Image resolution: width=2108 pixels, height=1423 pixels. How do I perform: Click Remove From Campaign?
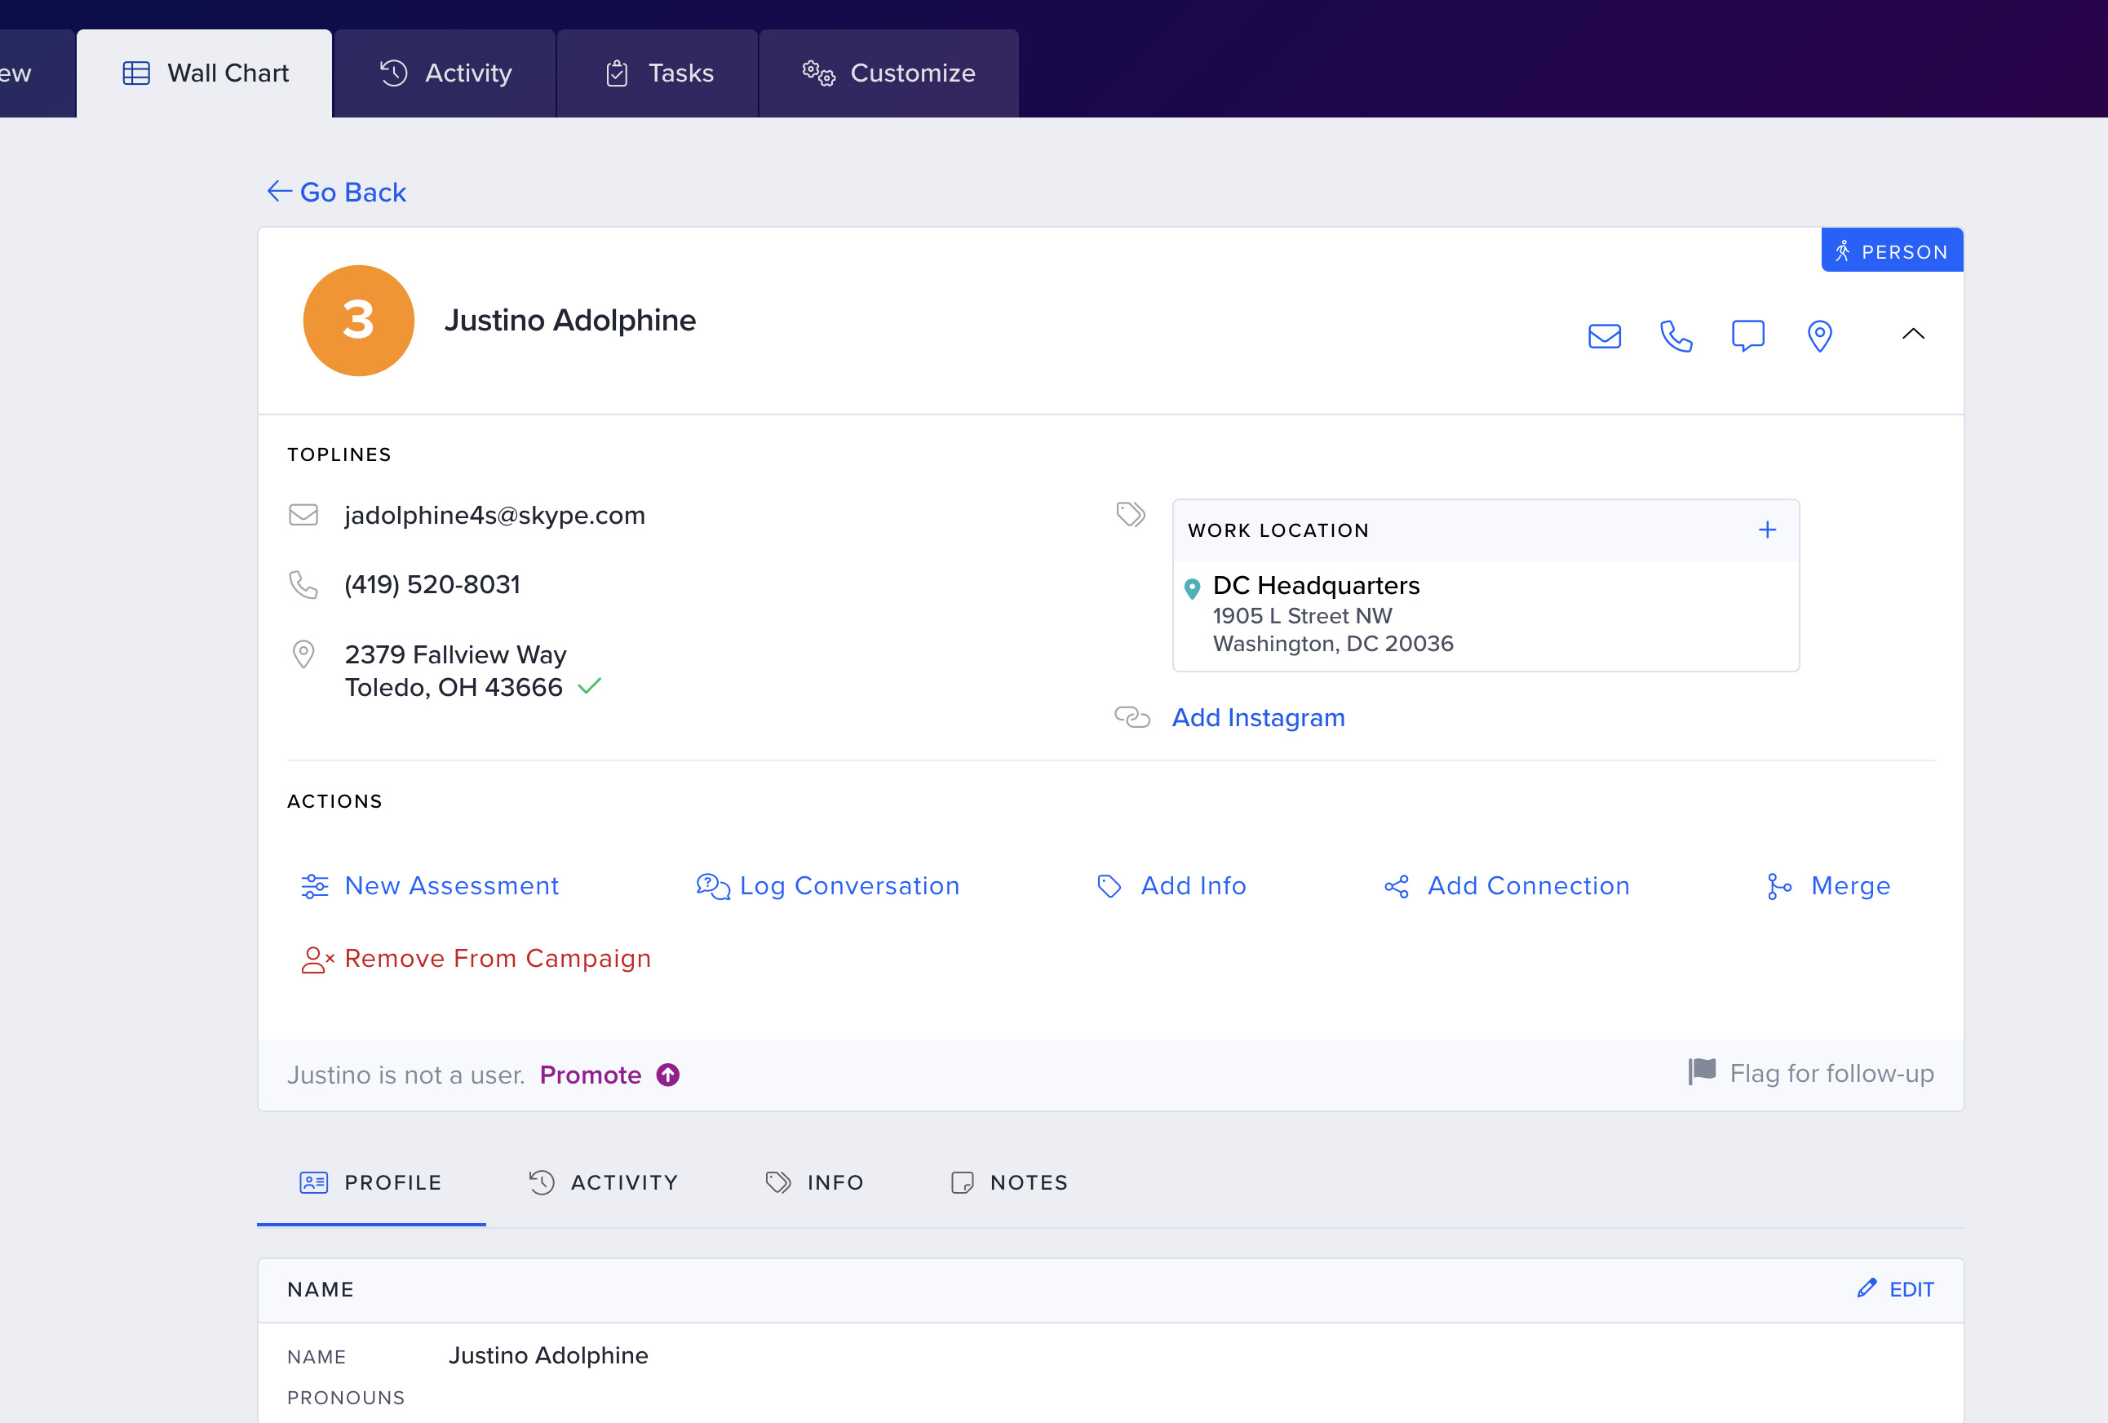click(476, 959)
